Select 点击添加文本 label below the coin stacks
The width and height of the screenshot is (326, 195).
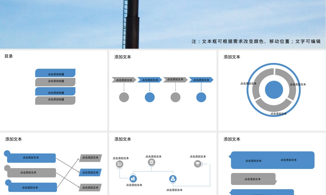134,185
